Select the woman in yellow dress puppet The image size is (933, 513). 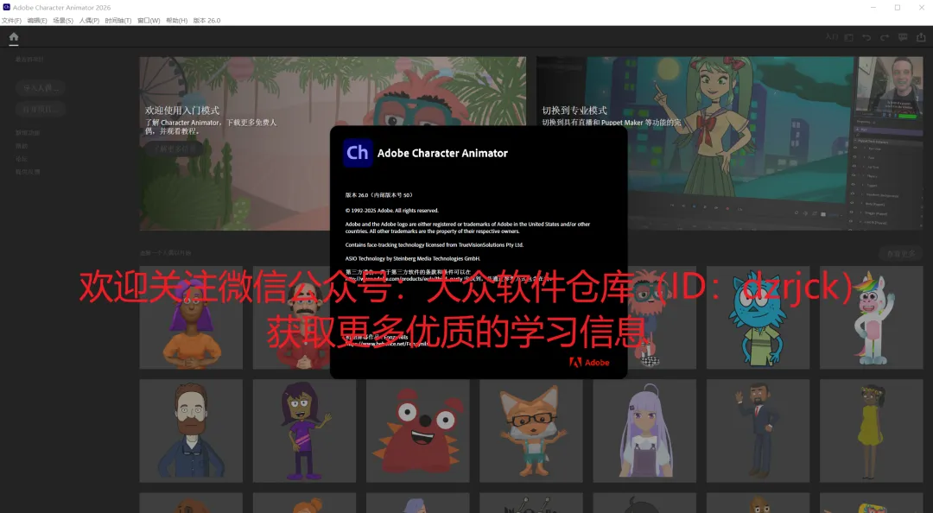871,431
